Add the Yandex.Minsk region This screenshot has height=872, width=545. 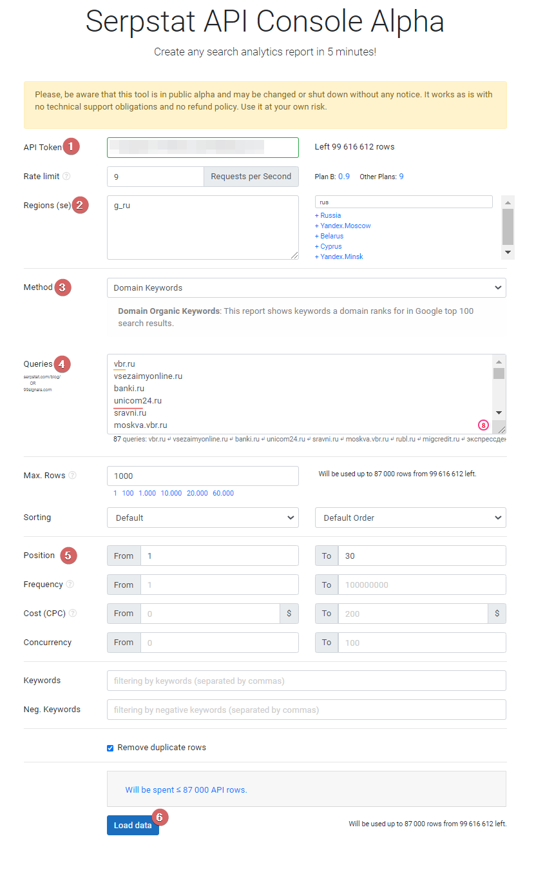(x=339, y=257)
